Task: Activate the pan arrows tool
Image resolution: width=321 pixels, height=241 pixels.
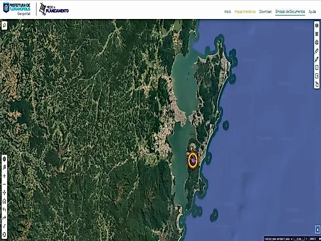Action: coord(5,193)
